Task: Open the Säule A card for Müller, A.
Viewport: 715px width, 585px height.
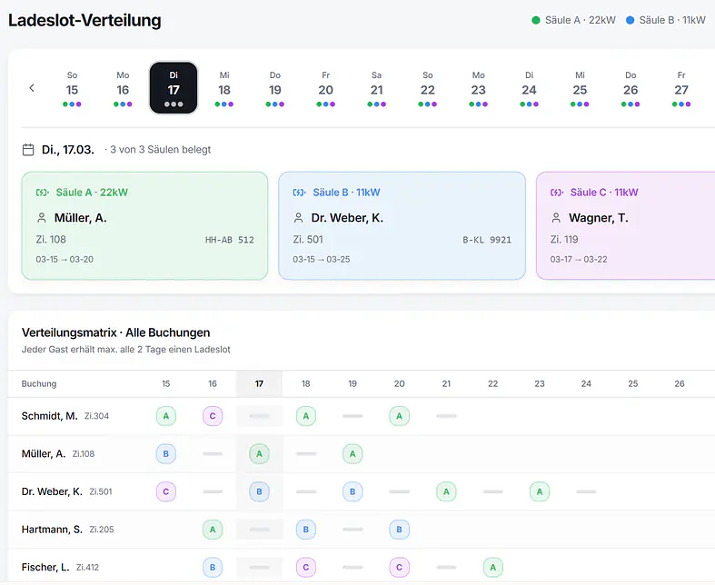Action: [144, 225]
